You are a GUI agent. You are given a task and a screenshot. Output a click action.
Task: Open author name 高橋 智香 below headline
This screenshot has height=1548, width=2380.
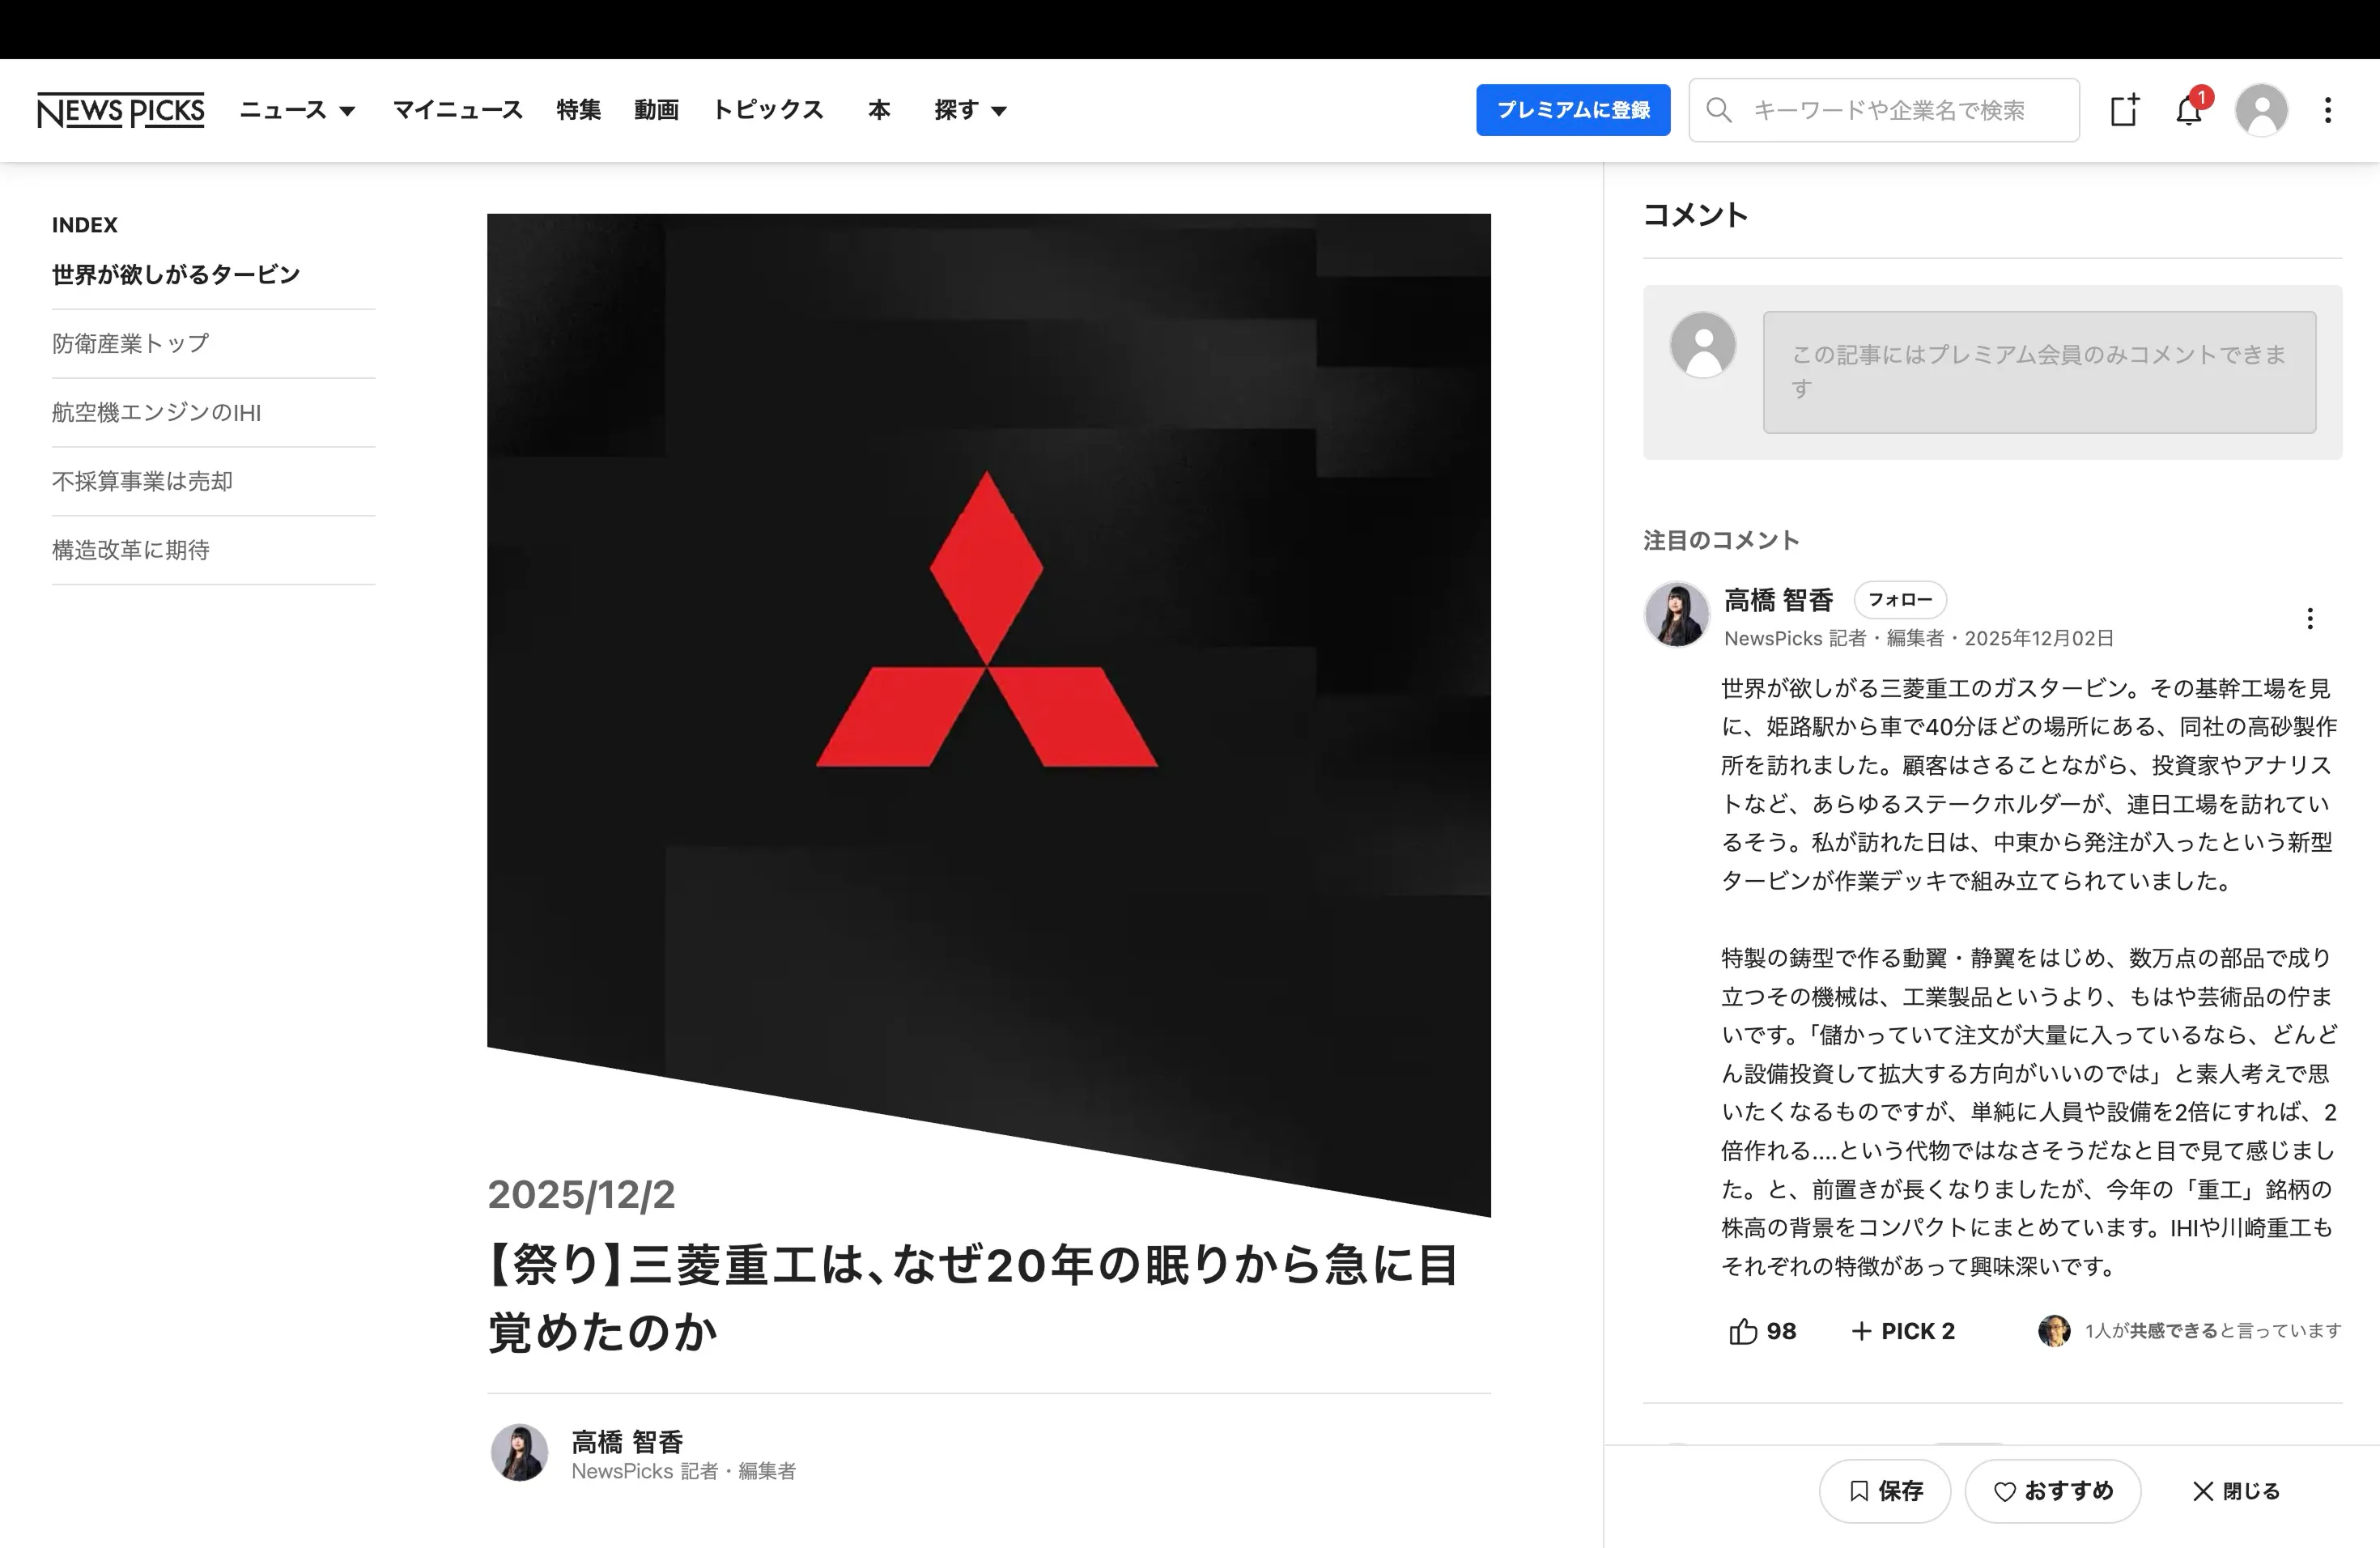pyautogui.click(x=627, y=1441)
